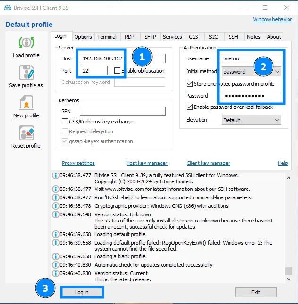Uncheck Store encrypted password in profile
298x304 pixels.
pos(189,84)
